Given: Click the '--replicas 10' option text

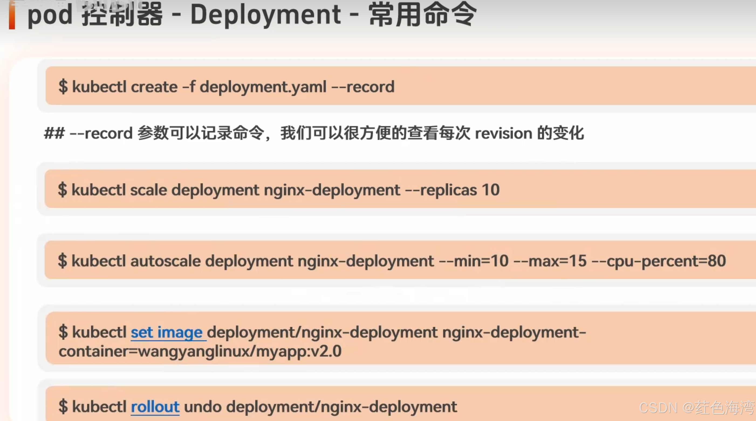Looking at the screenshot, I should point(452,190).
